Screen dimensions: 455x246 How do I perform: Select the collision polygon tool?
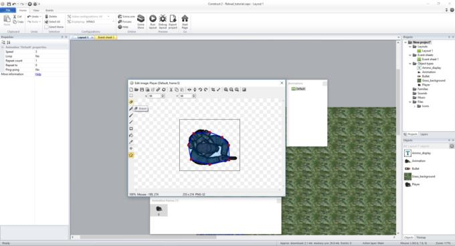pyautogui.click(x=131, y=155)
